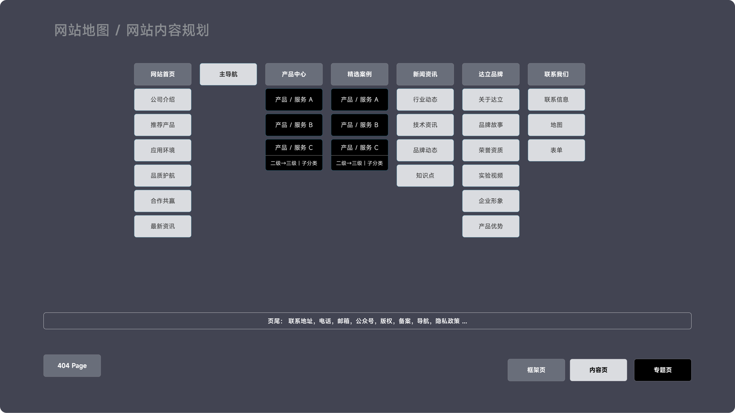Select the 新闻资讯 header
The width and height of the screenshot is (735, 413).
tap(425, 74)
